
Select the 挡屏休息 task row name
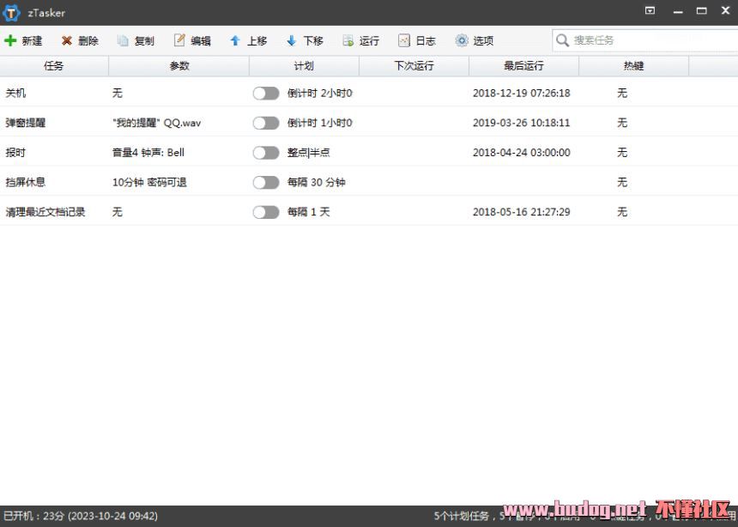click(26, 182)
